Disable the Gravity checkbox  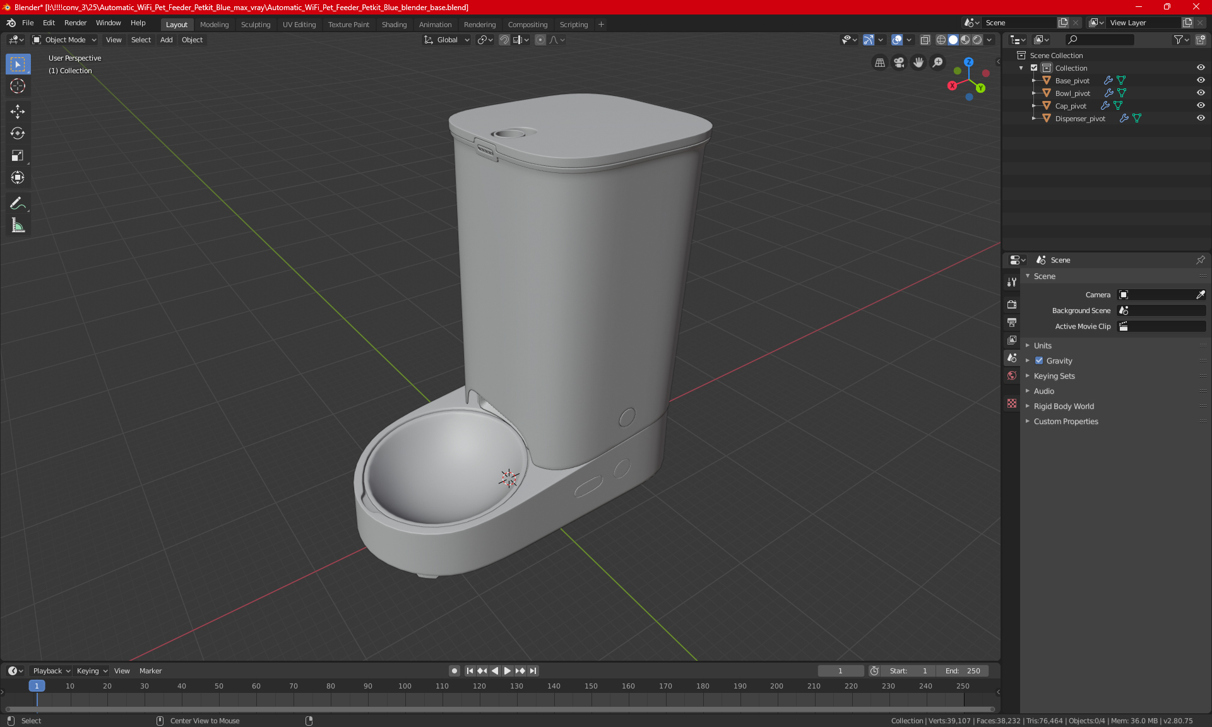1039,360
